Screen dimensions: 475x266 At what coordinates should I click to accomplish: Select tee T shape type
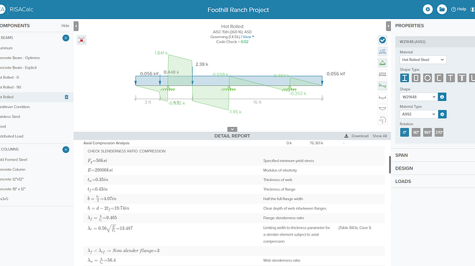pyautogui.click(x=450, y=78)
